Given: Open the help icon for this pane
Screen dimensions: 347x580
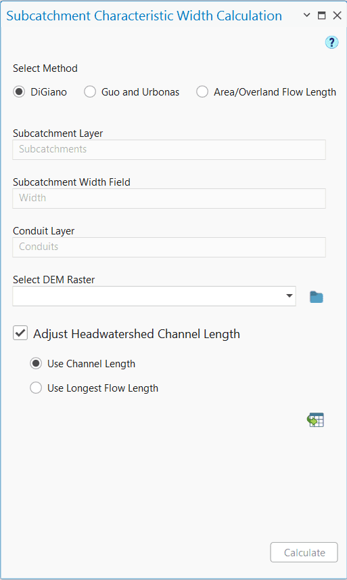Looking at the screenshot, I should (x=331, y=42).
